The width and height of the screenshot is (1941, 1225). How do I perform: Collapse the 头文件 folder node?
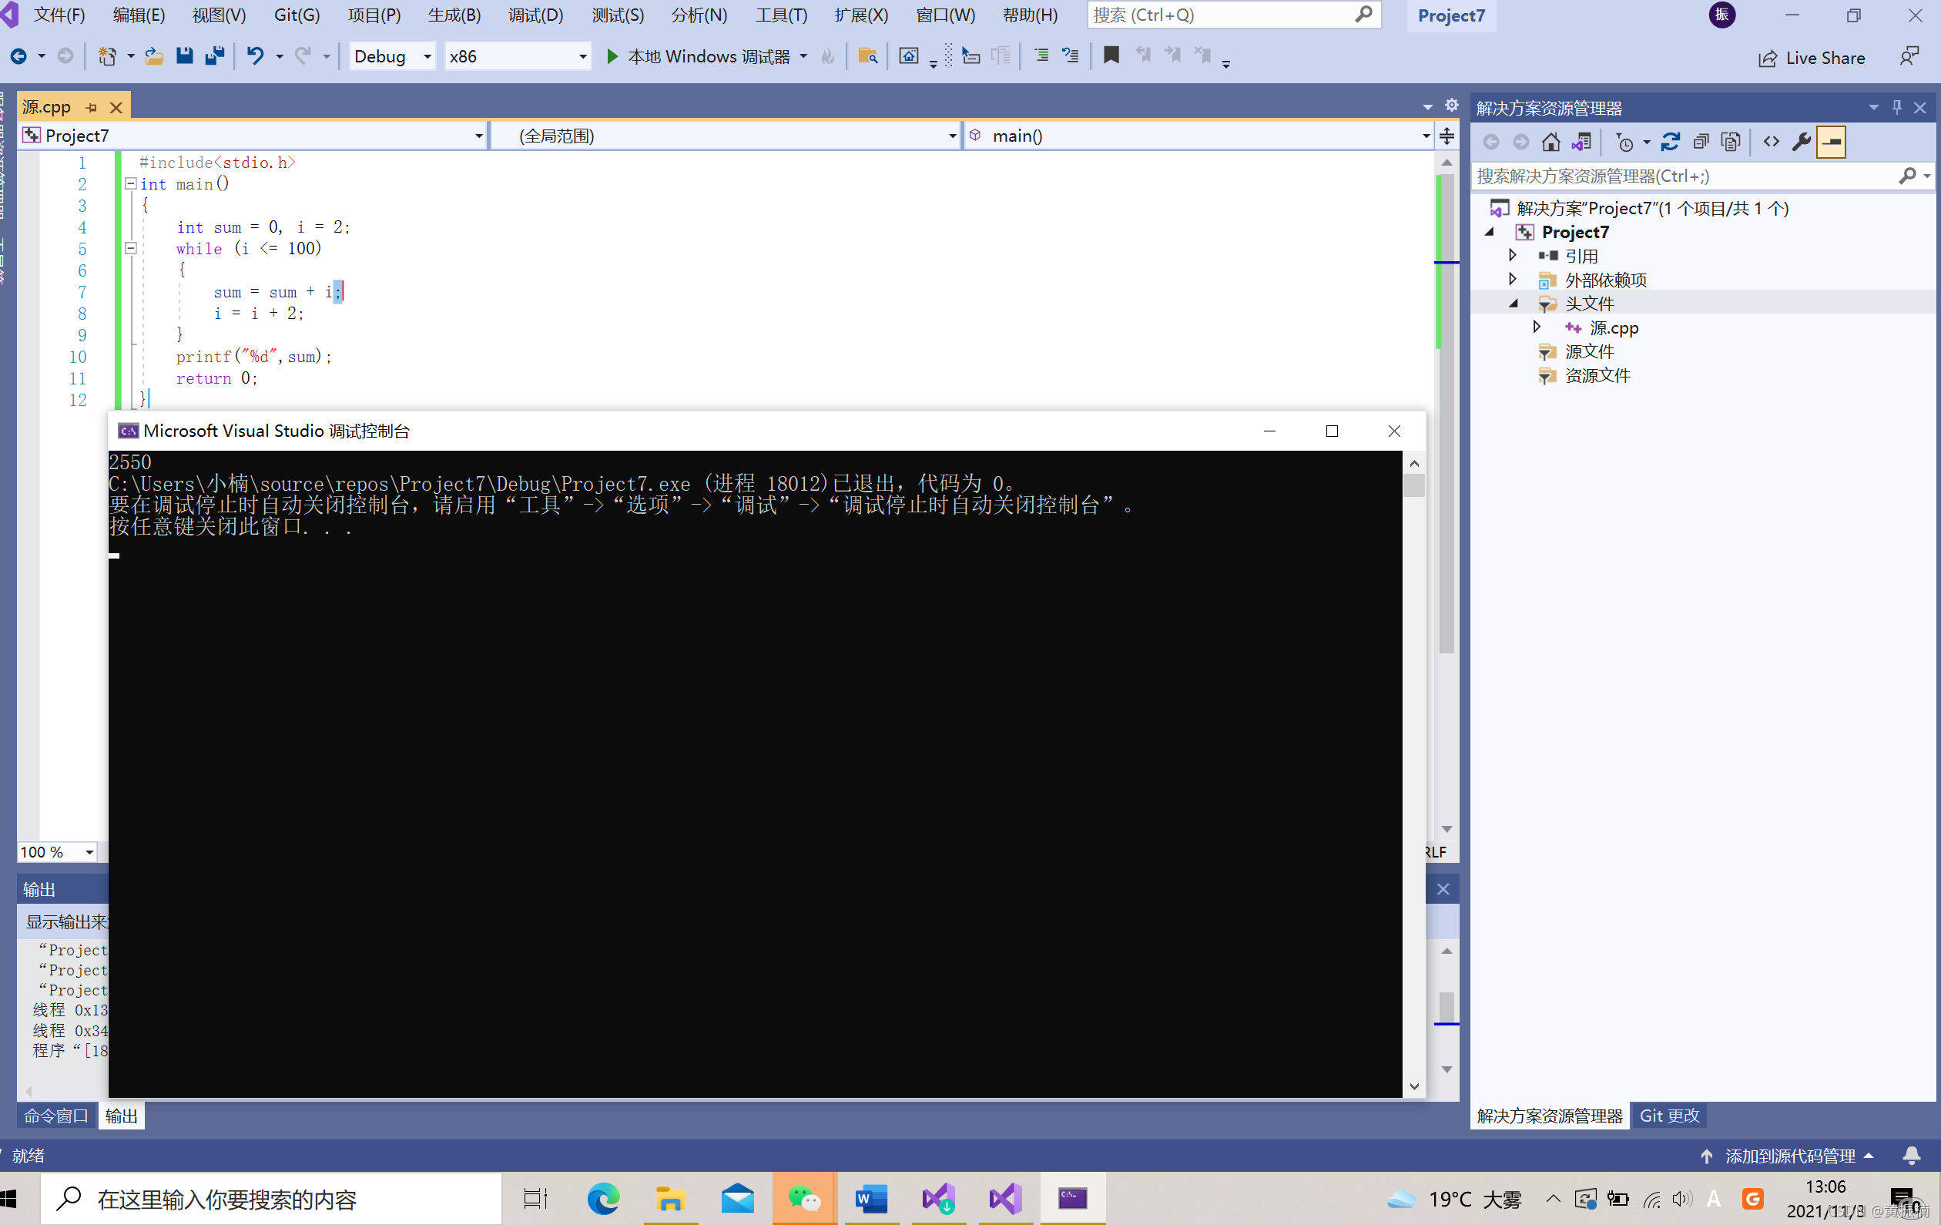point(1514,304)
